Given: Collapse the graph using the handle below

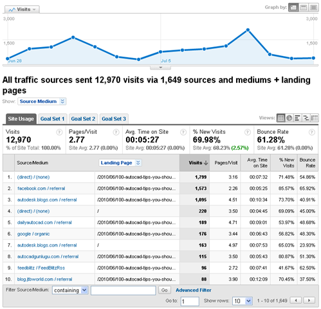Looking at the screenshot, I should 160,68.
